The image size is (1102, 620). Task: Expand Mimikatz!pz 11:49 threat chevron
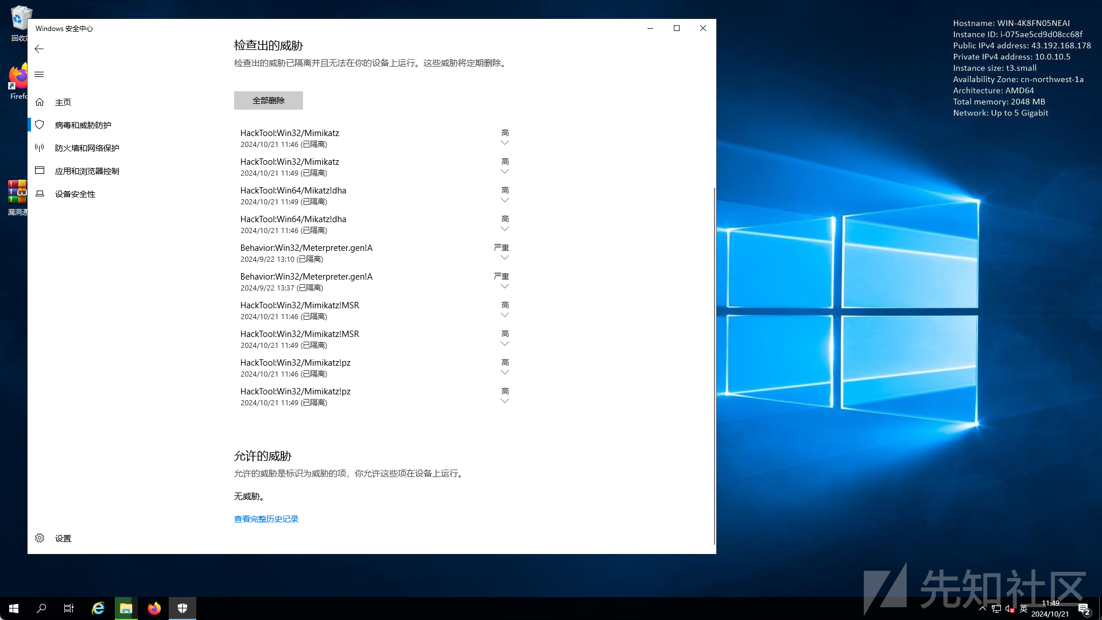tap(505, 401)
